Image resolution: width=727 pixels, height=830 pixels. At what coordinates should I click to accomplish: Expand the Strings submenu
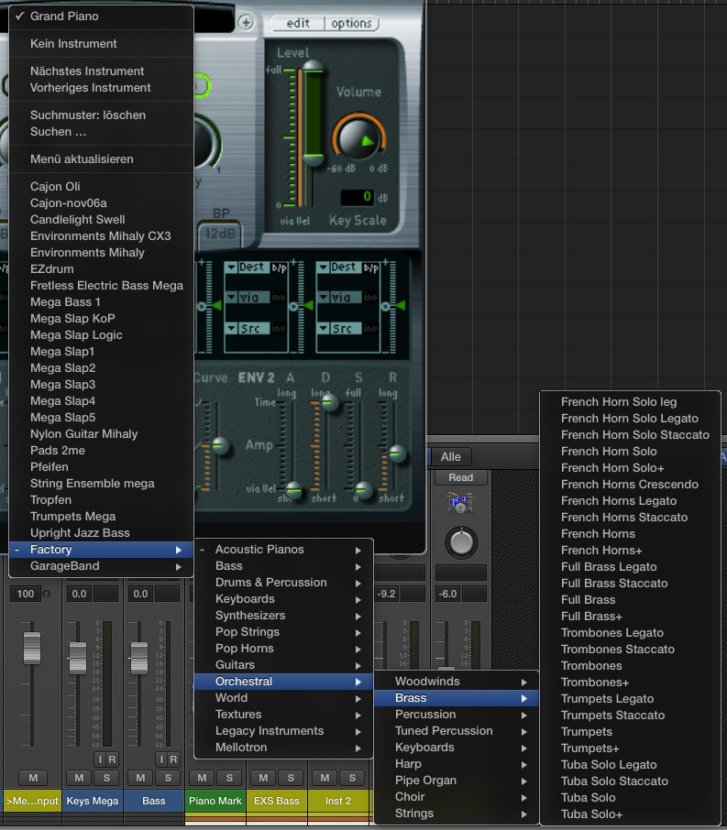click(x=457, y=814)
